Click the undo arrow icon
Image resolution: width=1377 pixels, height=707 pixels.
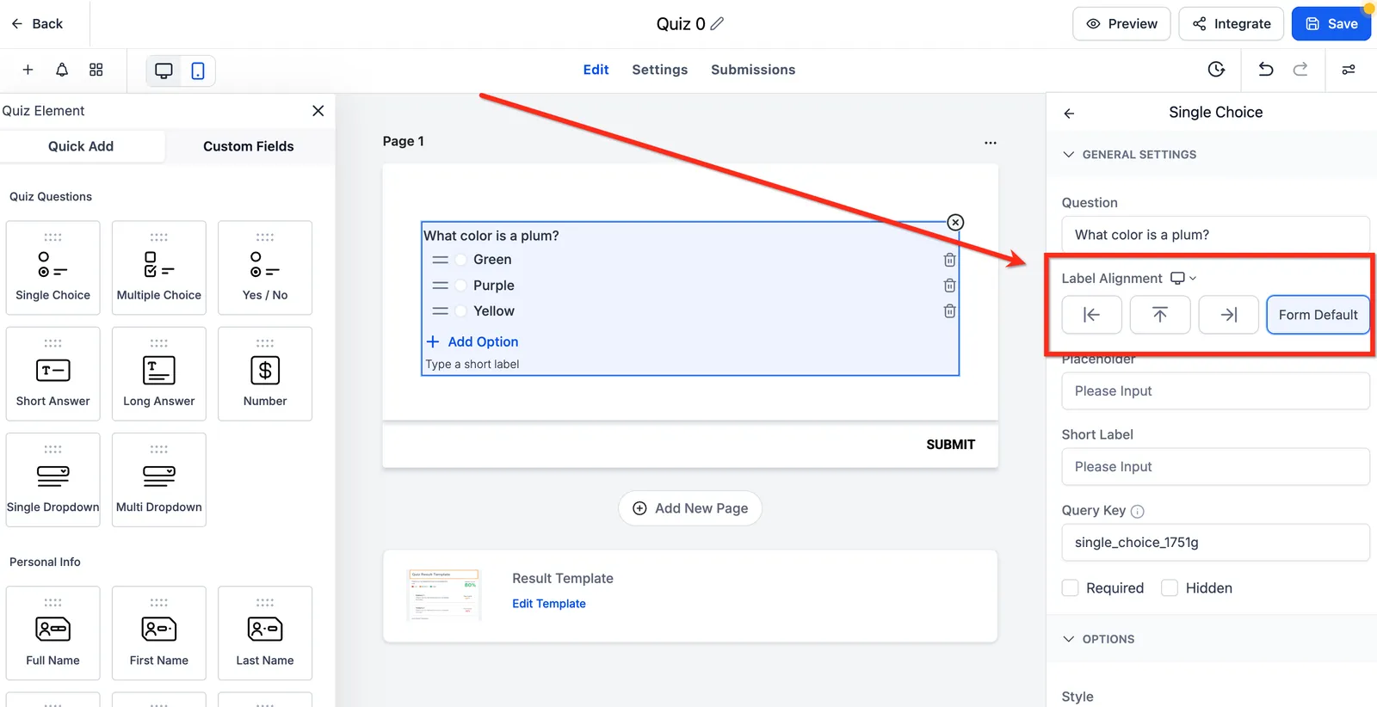coord(1265,70)
